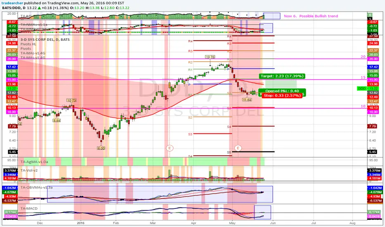Click the May earnings E marker

tap(238, 148)
